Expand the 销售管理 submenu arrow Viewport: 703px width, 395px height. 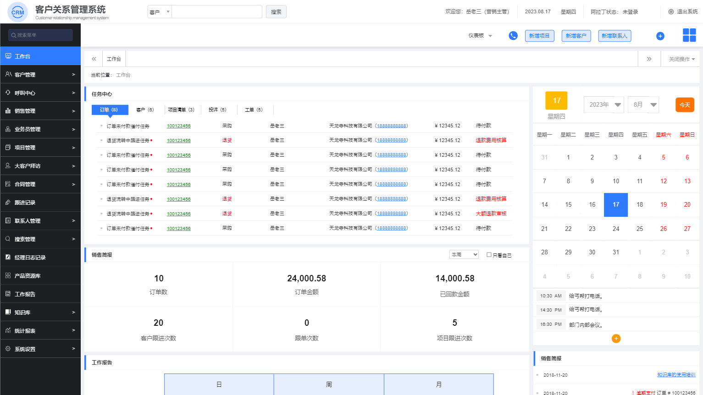click(73, 111)
